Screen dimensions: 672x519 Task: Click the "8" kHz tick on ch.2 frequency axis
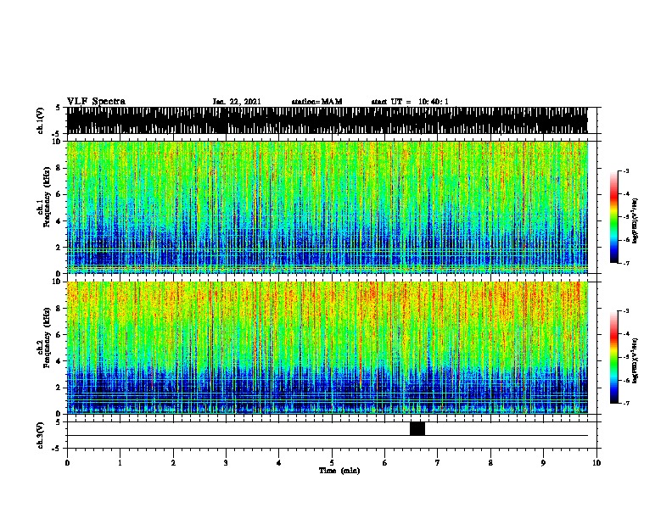pyautogui.click(x=59, y=309)
